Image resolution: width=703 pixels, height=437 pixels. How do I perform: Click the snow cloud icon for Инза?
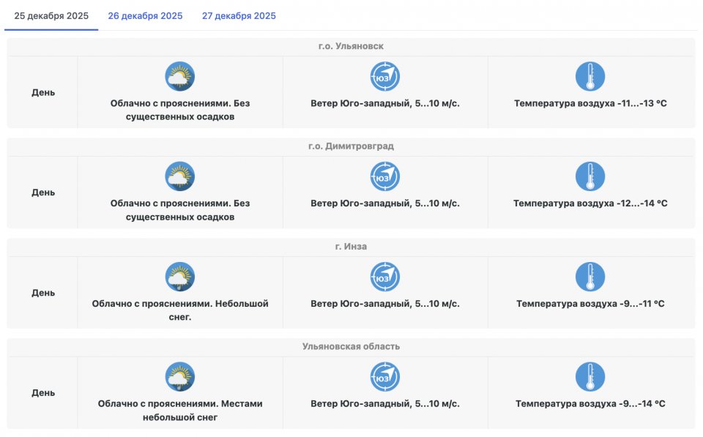coord(179,277)
